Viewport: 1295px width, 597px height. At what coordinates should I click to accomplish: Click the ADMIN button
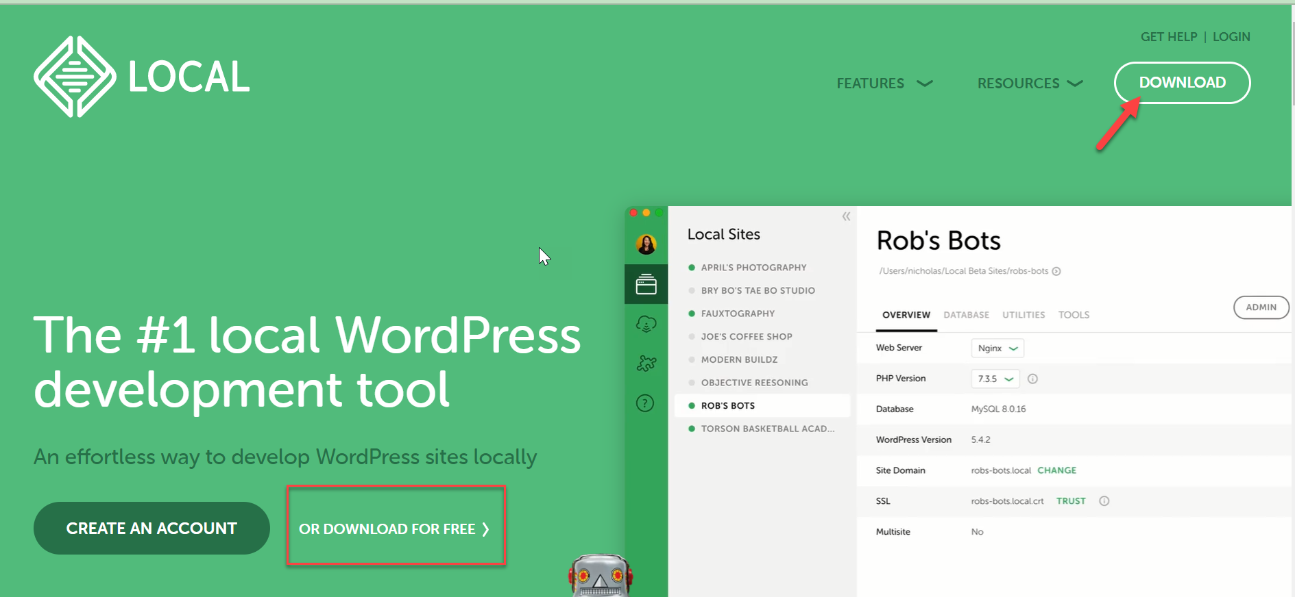pyautogui.click(x=1261, y=307)
